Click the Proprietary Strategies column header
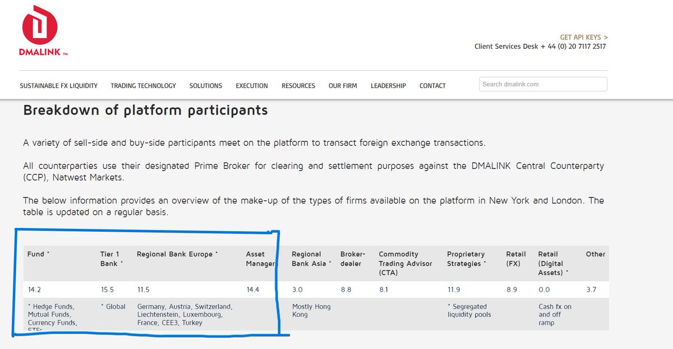 (x=467, y=259)
